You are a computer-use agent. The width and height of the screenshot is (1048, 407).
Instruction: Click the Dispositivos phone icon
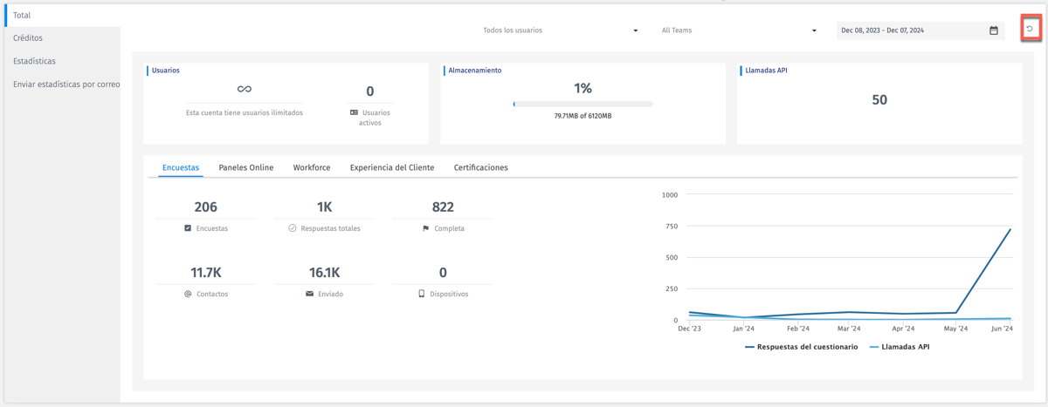[x=422, y=295]
